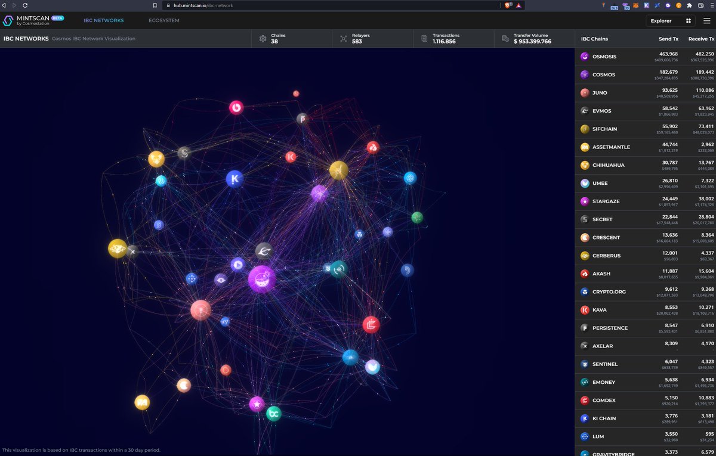Click the SENTINEL row in the list
The image size is (716, 456).
(x=646, y=364)
